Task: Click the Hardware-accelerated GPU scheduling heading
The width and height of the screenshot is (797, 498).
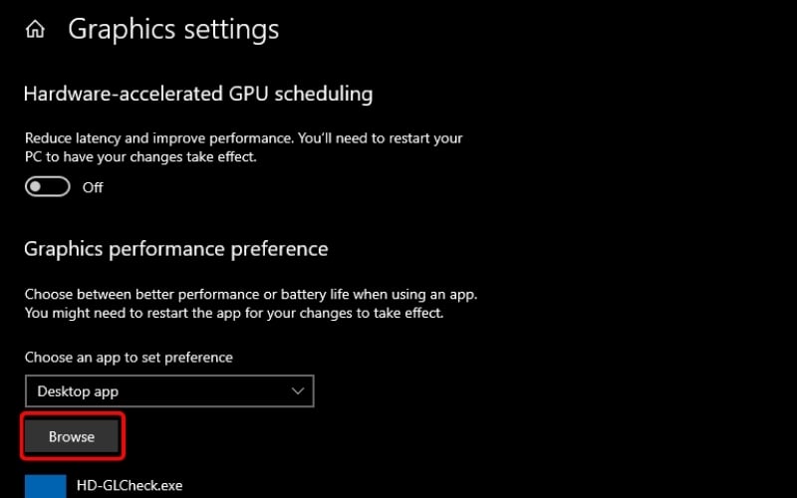Action: 198,95
